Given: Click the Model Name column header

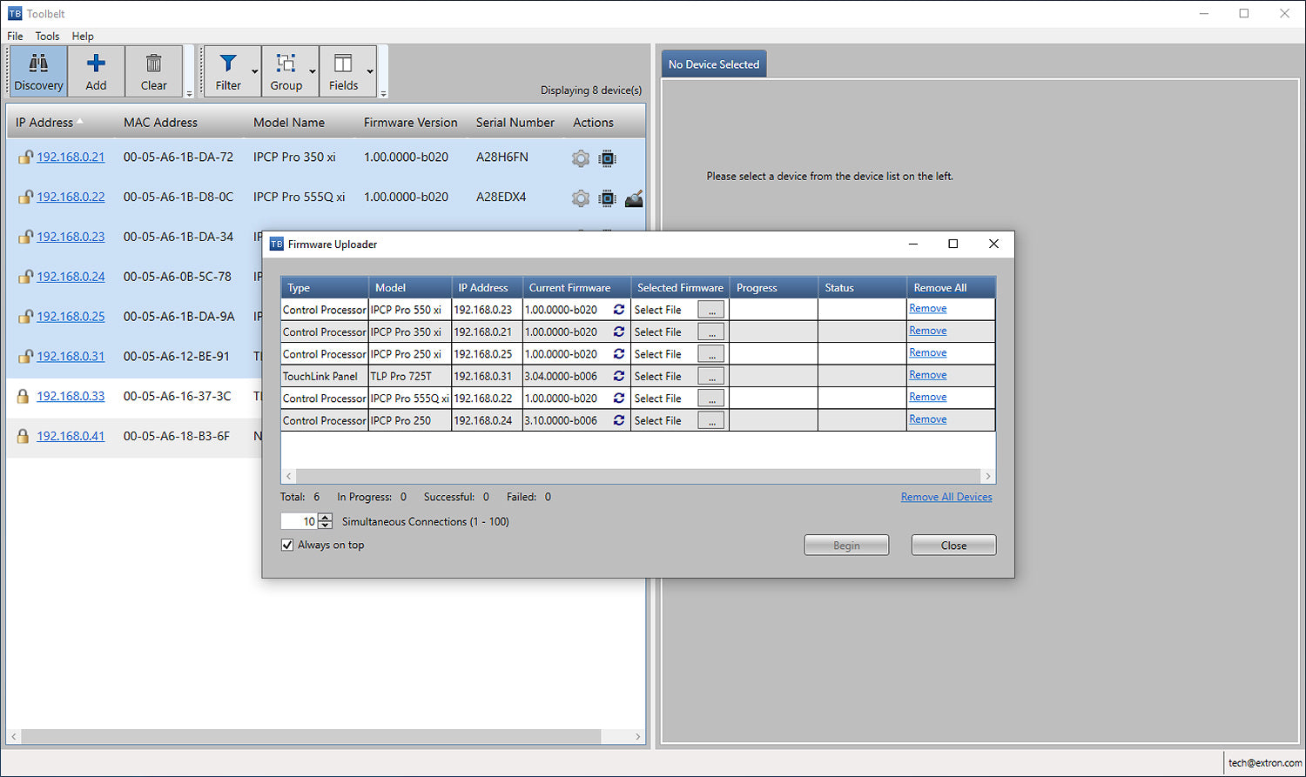Looking at the screenshot, I should [x=289, y=123].
